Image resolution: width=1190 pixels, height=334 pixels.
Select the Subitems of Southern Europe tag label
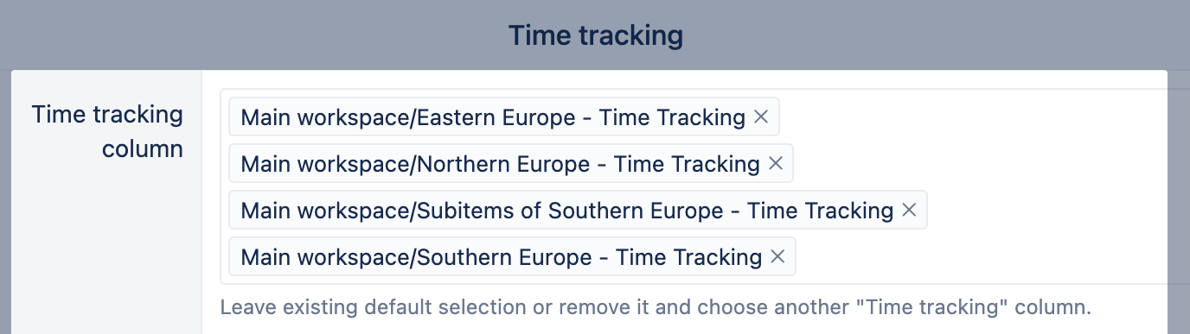coord(566,210)
